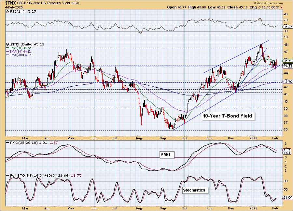Screen dimensions: 293x211
Task: Click 'Dec' on the bottom stochastics axis
Action: (x=231, y=208)
